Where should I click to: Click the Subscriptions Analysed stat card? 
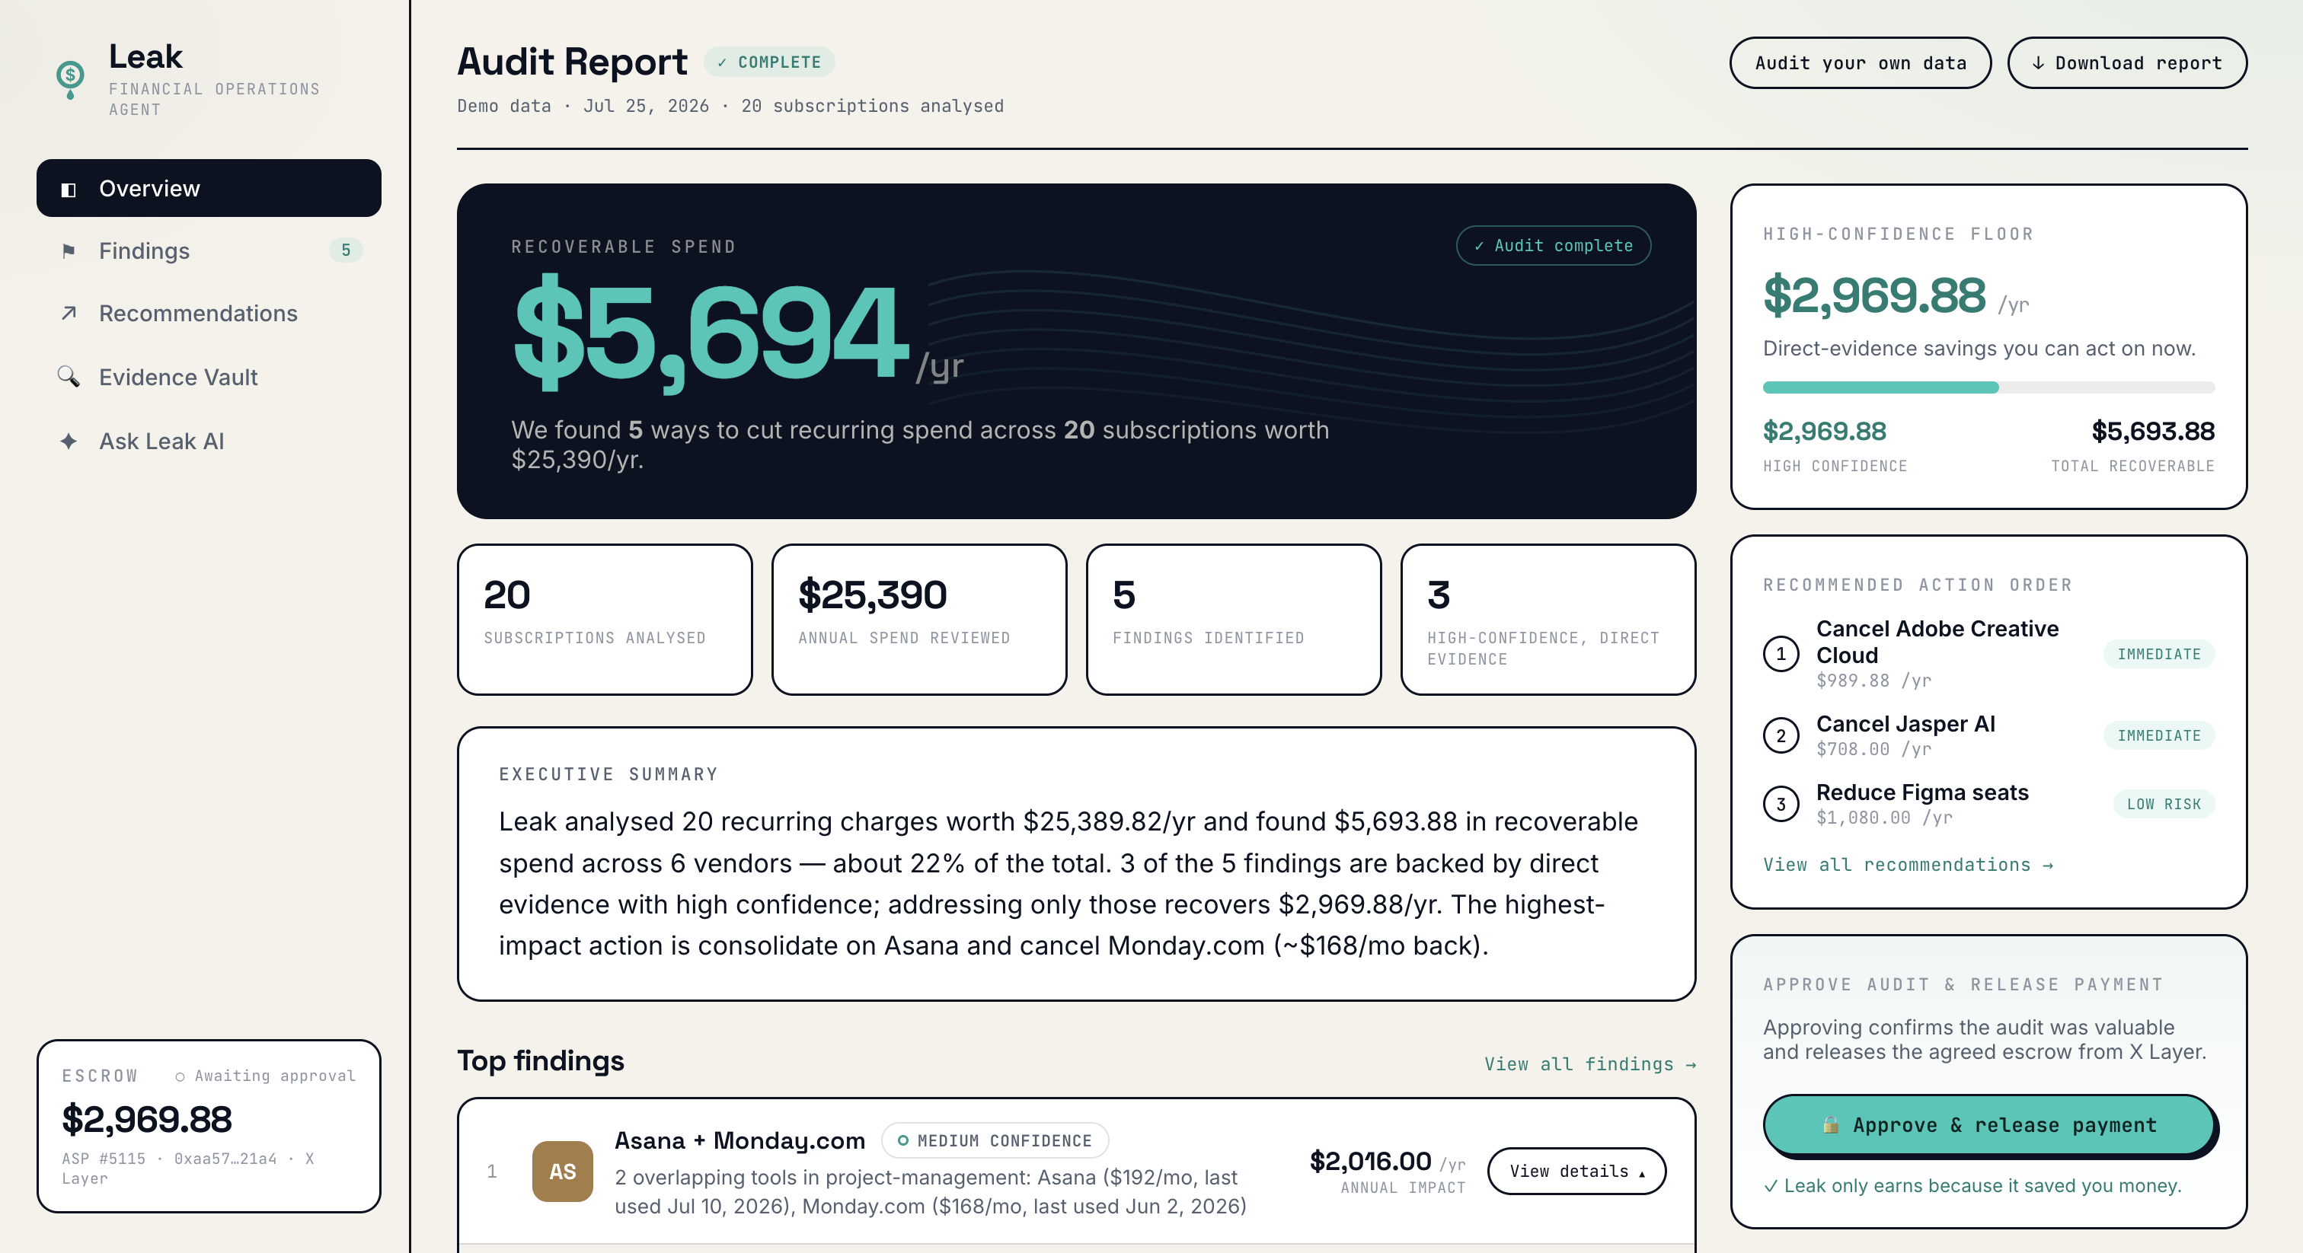click(x=605, y=620)
